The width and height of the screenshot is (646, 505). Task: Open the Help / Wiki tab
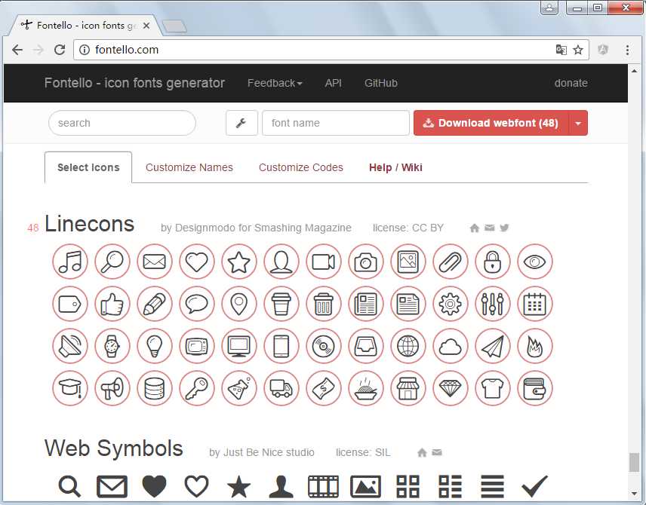click(x=395, y=167)
